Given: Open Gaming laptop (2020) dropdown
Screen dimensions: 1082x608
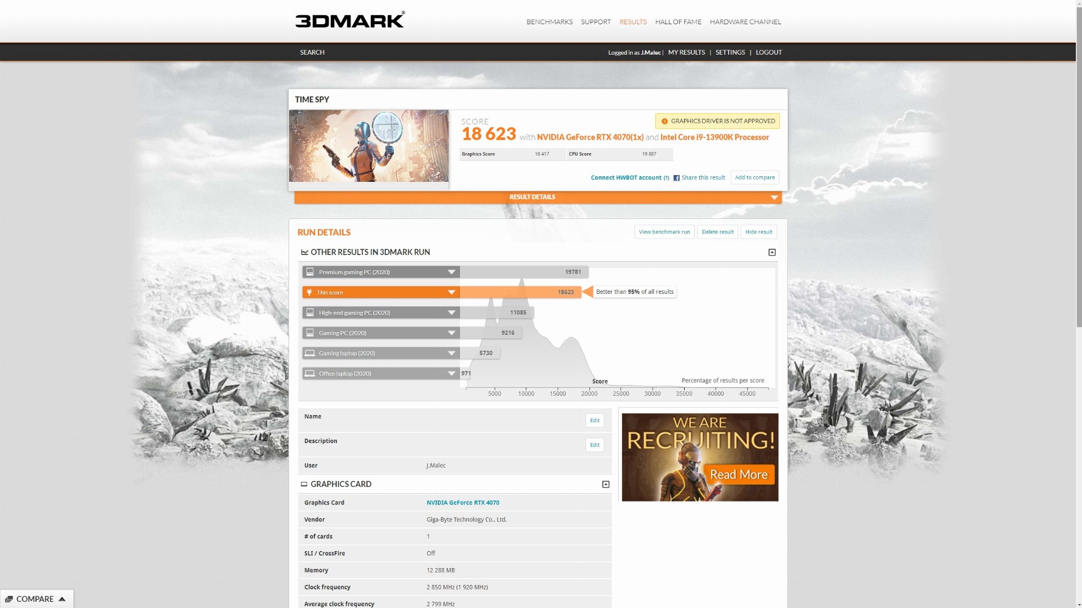Looking at the screenshot, I should click(x=451, y=353).
